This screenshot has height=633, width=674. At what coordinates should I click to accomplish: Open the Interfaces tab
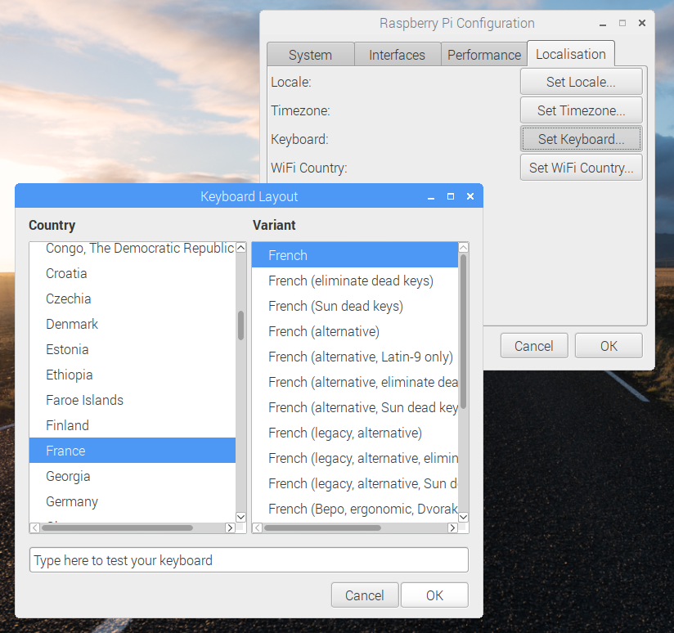click(x=397, y=55)
